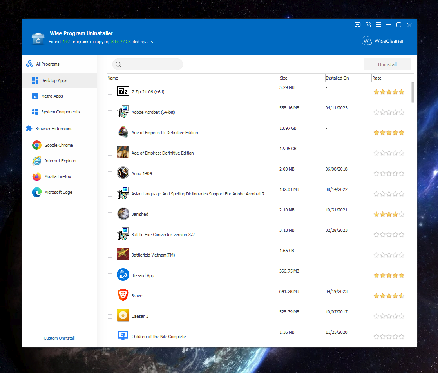Open the feedback chat icon in title bar
This screenshot has height=373, width=438.
(x=358, y=25)
